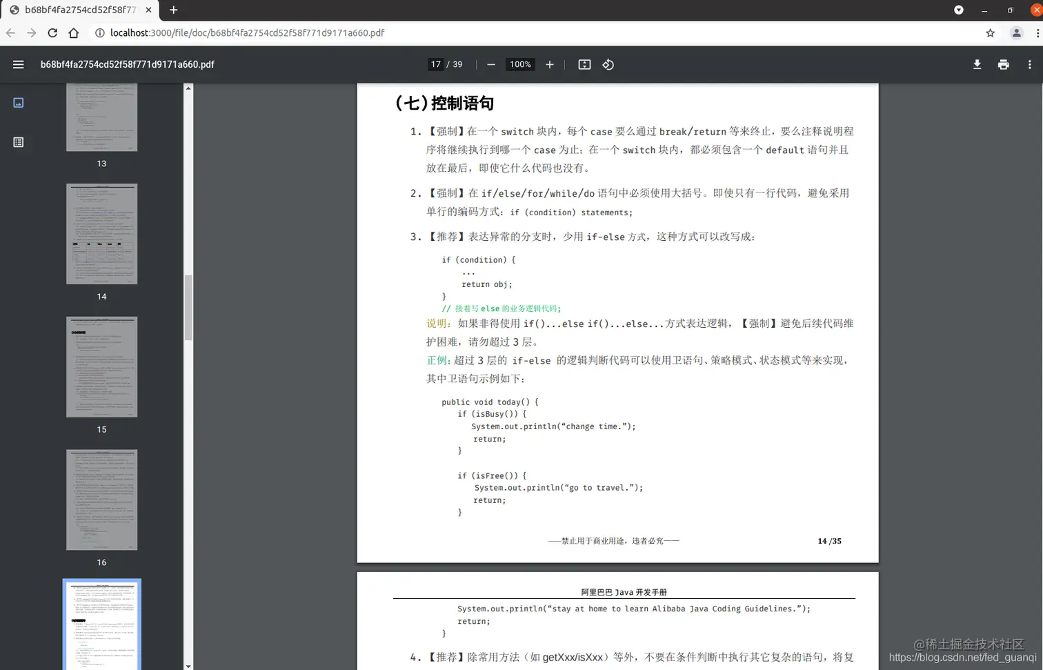The width and height of the screenshot is (1043, 670).
Task: Navigate back in browser history
Action: [10, 32]
